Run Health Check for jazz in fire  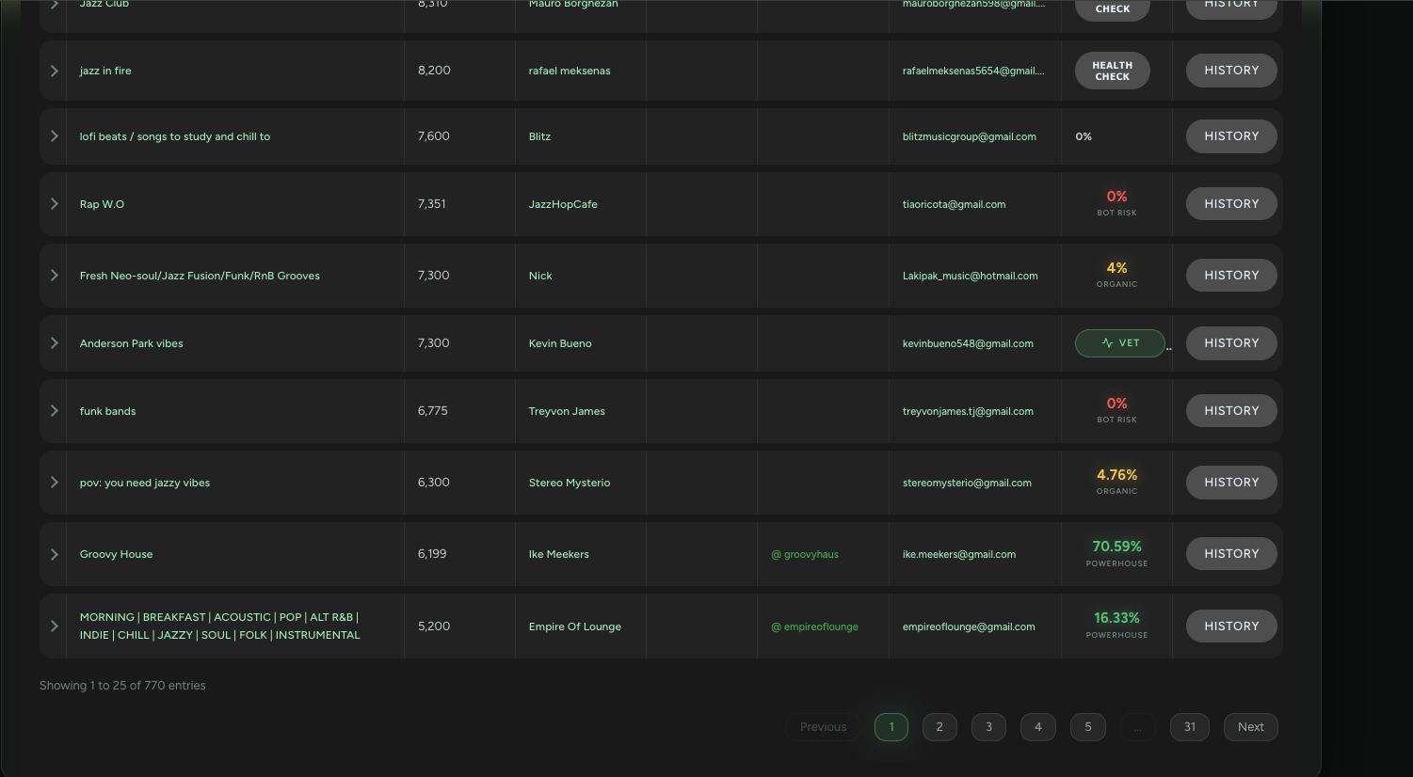coord(1113,71)
